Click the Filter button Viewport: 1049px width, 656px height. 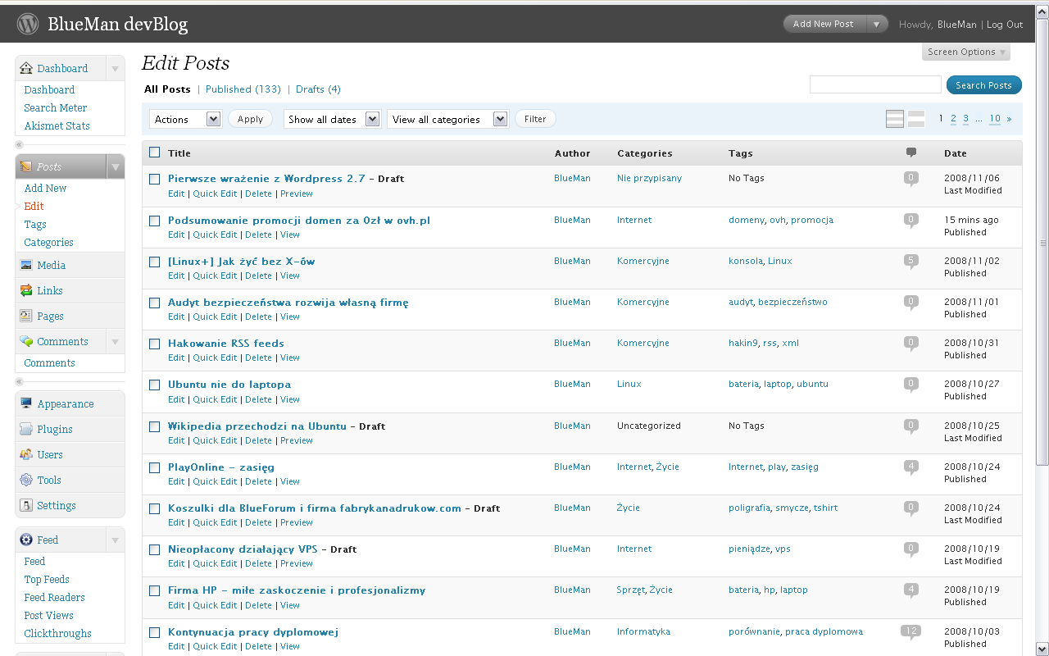coord(535,119)
